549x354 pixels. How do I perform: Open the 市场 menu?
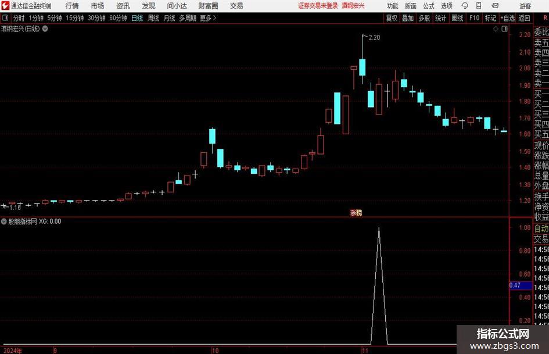coord(98,6)
